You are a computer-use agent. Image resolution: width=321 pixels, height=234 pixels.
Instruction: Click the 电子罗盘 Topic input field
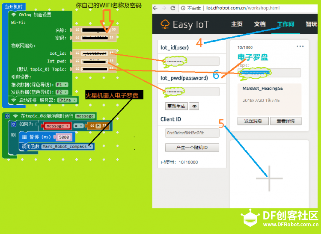click(269, 73)
